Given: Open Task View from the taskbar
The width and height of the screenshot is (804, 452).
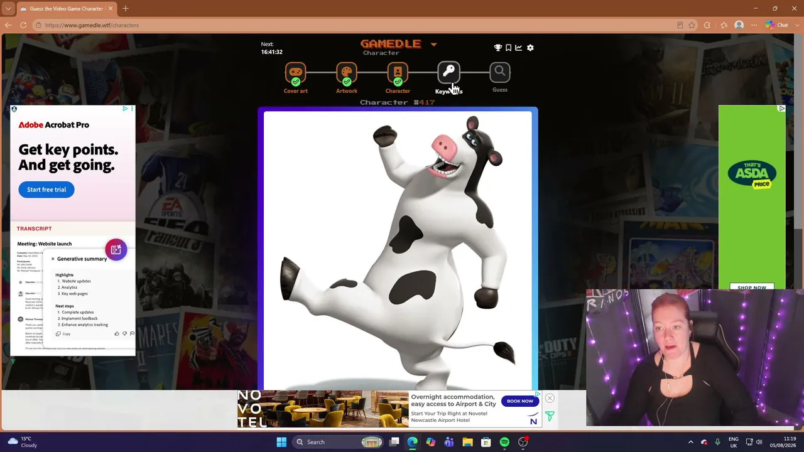Looking at the screenshot, I should pyautogui.click(x=394, y=442).
